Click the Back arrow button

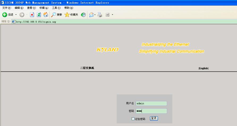click(x=5, y=15)
